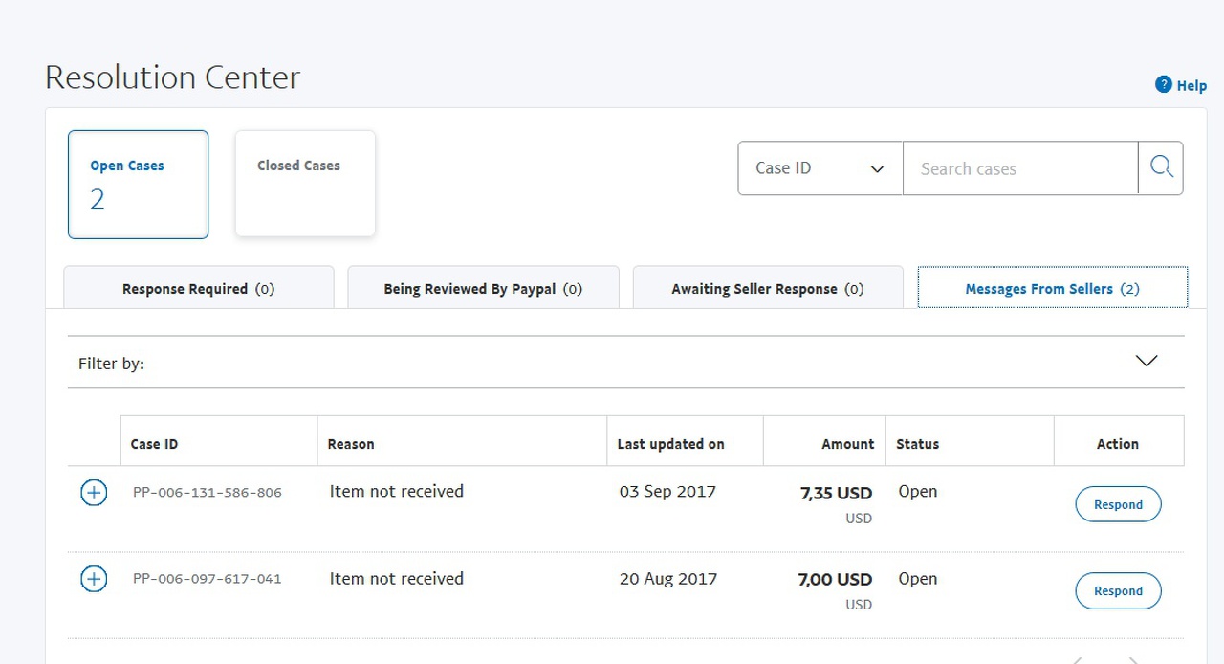Screen dimensions: 1224x664
Task: Click into the Search cases field
Action: coord(1019,168)
